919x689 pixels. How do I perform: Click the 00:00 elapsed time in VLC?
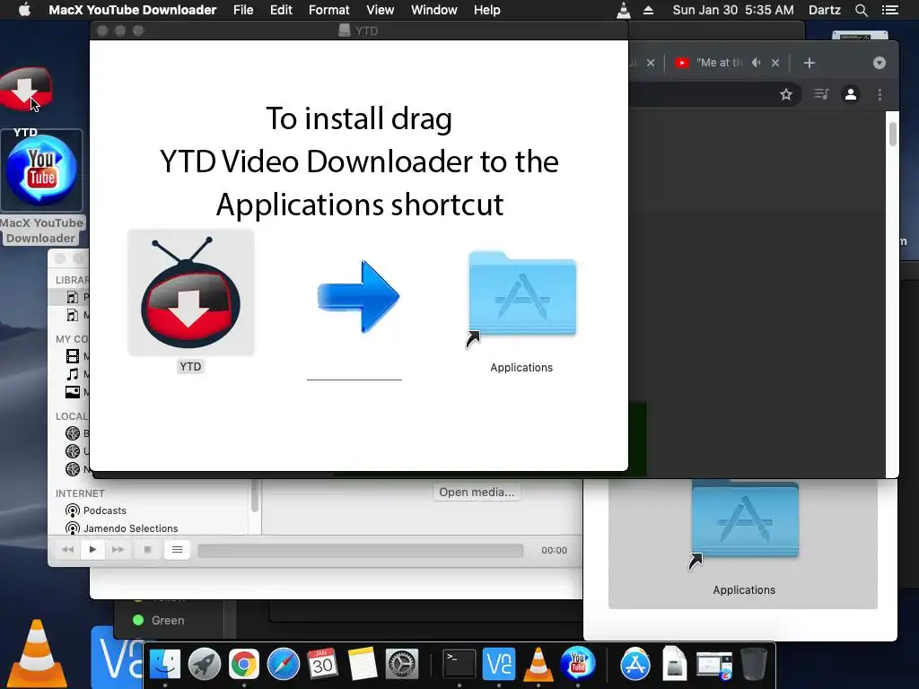[x=554, y=550]
